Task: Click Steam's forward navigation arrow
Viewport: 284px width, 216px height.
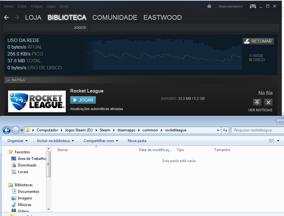Action: point(17,18)
